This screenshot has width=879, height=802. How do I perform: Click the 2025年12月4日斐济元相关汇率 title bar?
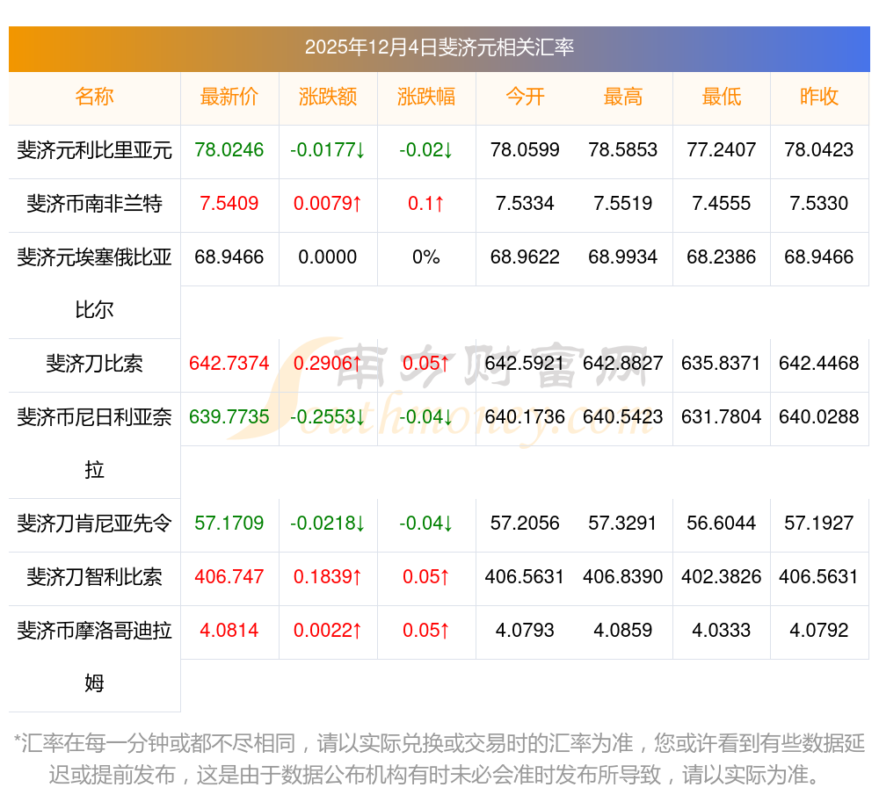click(439, 47)
